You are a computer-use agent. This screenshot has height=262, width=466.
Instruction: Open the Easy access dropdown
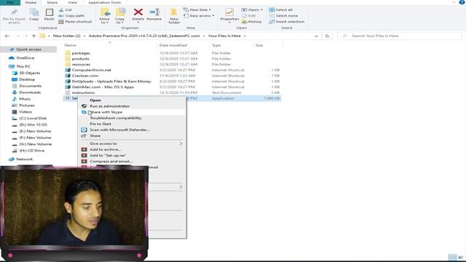tap(199, 16)
